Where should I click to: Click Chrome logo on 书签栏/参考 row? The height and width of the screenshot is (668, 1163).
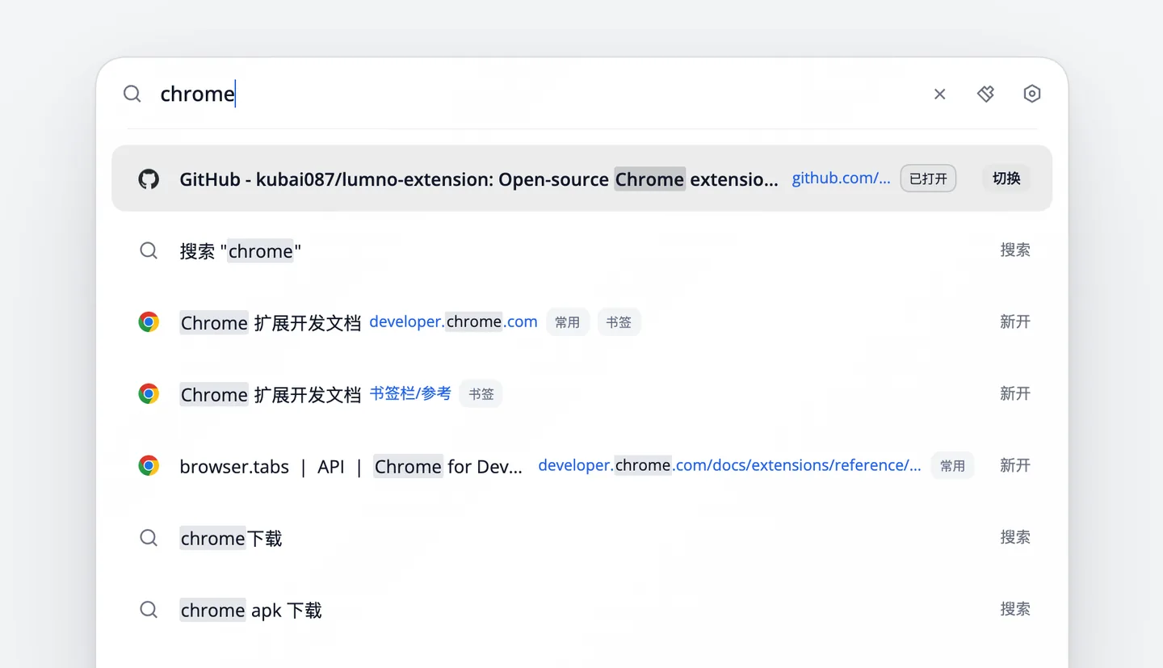[149, 394]
